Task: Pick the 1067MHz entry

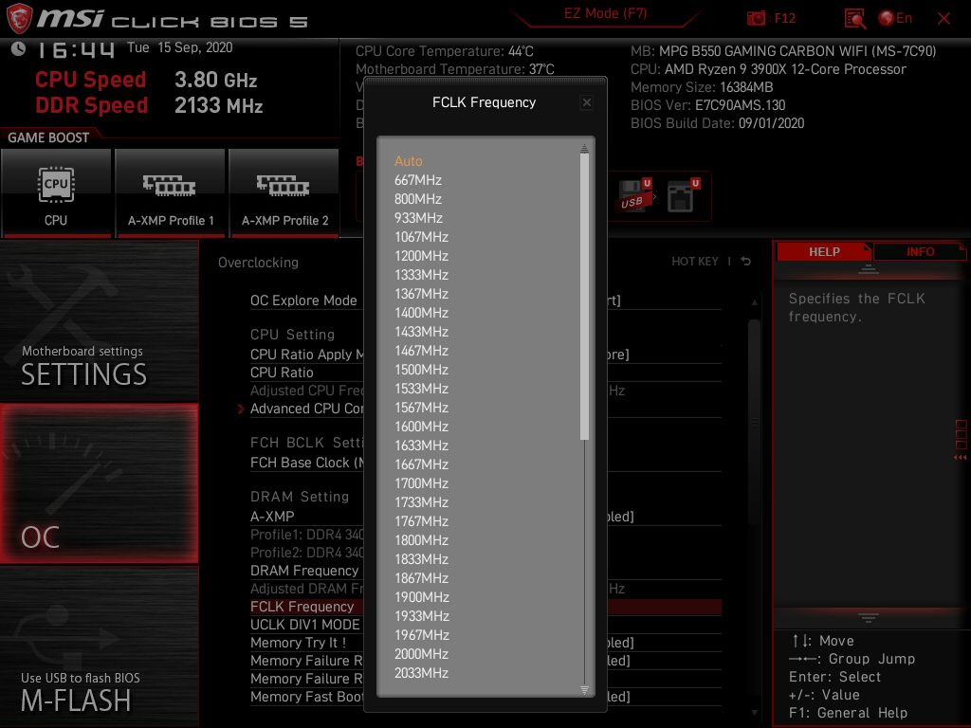Action: (x=421, y=237)
